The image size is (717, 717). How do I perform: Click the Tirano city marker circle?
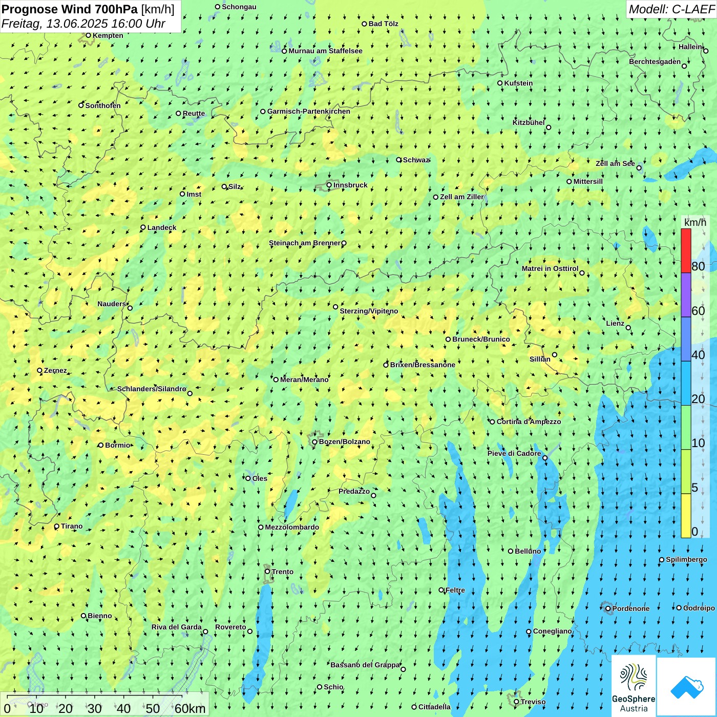(56, 526)
